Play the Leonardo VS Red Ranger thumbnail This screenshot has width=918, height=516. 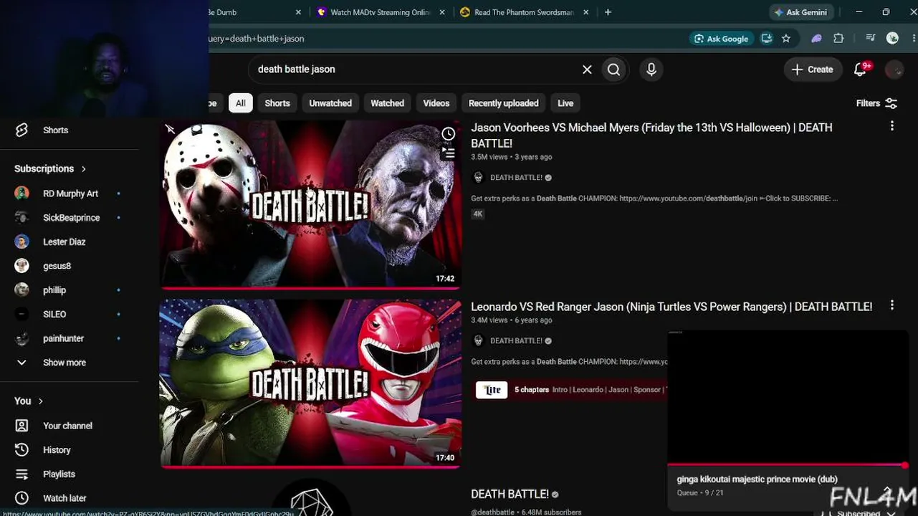[310, 383]
